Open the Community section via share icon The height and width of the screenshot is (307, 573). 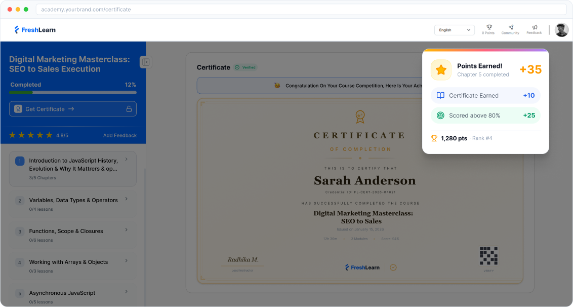pyautogui.click(x=510, y=27)
